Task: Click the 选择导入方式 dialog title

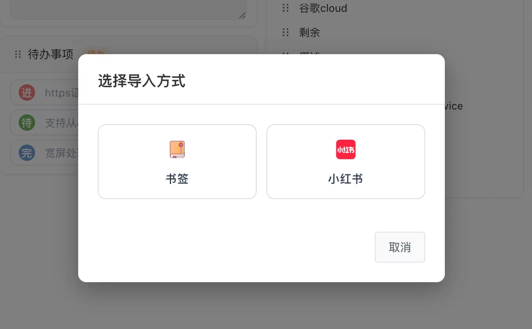Action: [x=142, y=81]
